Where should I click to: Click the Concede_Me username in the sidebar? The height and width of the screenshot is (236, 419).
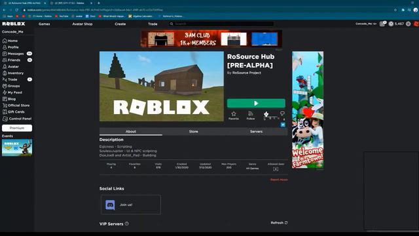[12, 31]
